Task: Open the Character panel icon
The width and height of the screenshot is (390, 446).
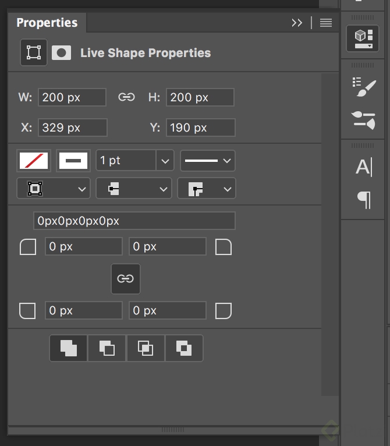Action: click(x=364, y=168)
